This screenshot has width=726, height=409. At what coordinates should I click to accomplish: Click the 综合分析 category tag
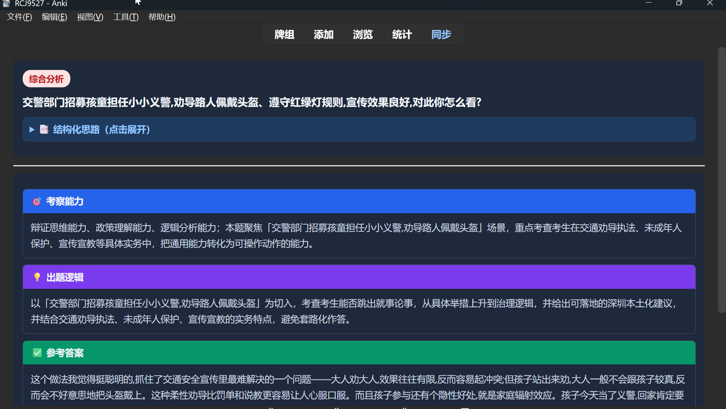tap(46, 79)
